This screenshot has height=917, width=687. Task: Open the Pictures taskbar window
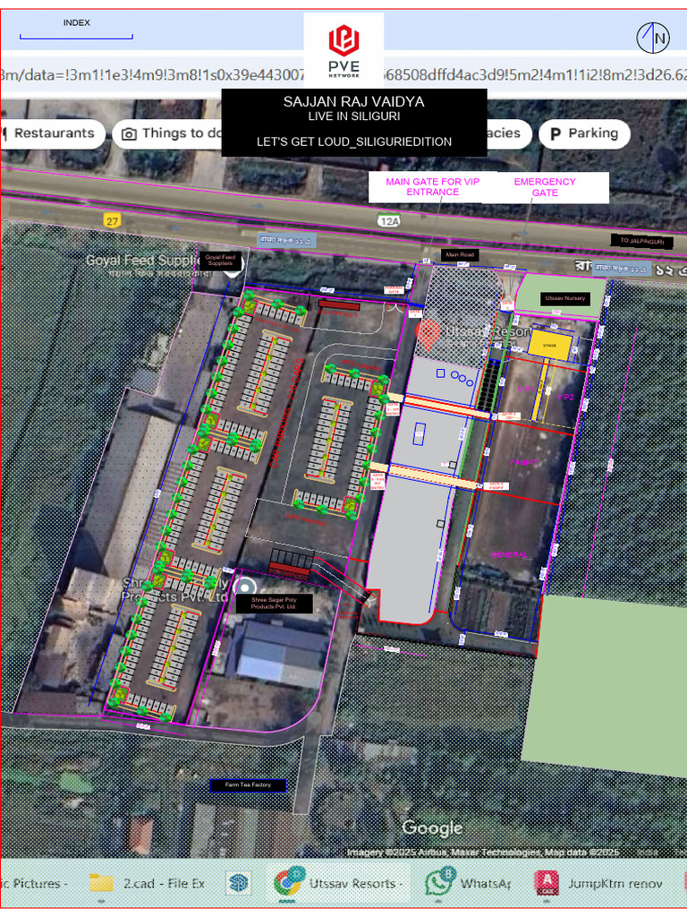(x=34, y=883)
